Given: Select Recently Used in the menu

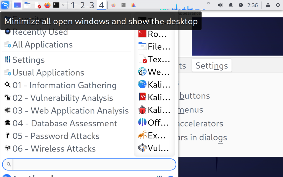Looking at the screenshot, I should (40, 32).
